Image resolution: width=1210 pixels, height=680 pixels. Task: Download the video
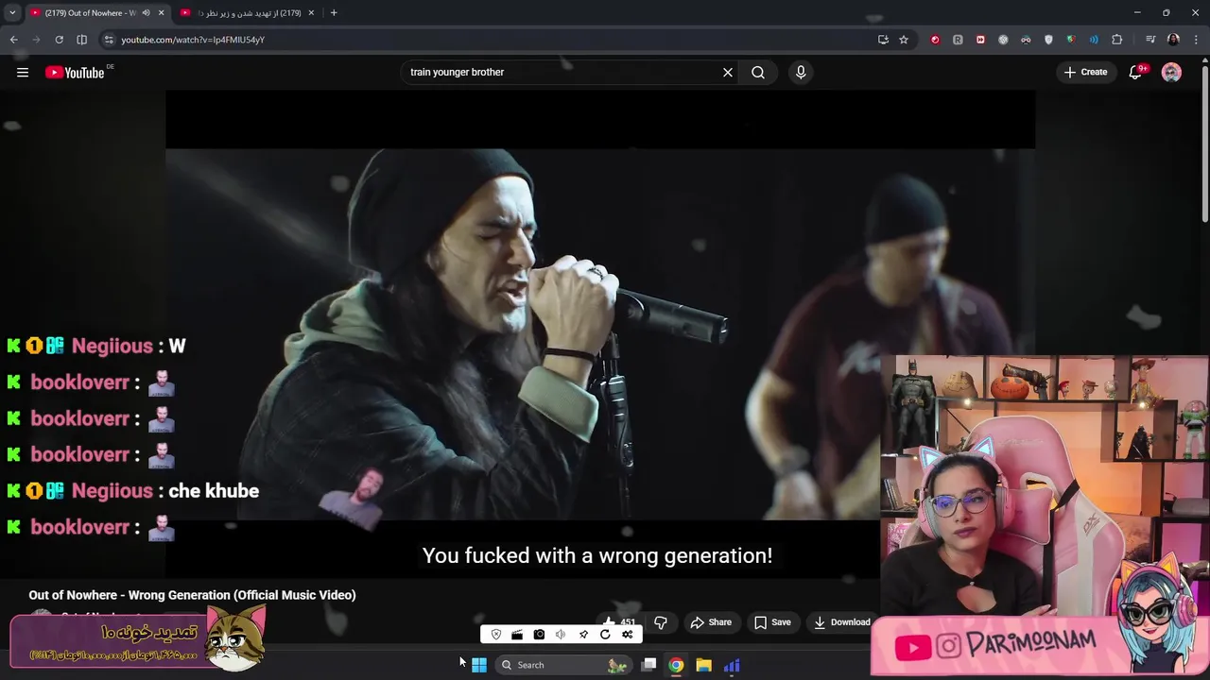(x=841, y=622)
